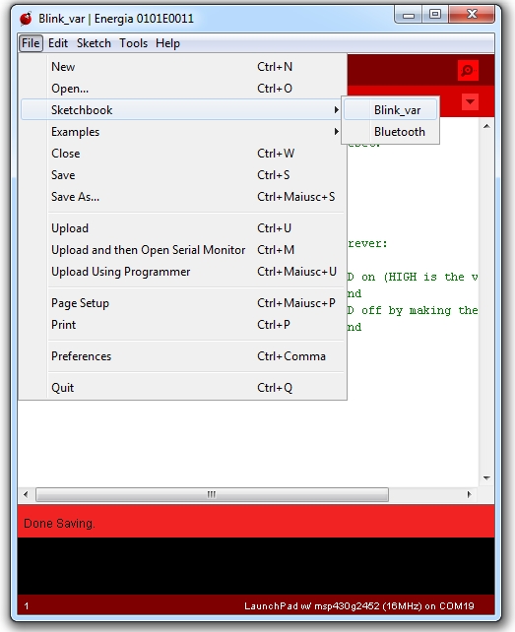
Task: Open the Bluetooth sketch from submenu
Action: click(x=390, y=131)
